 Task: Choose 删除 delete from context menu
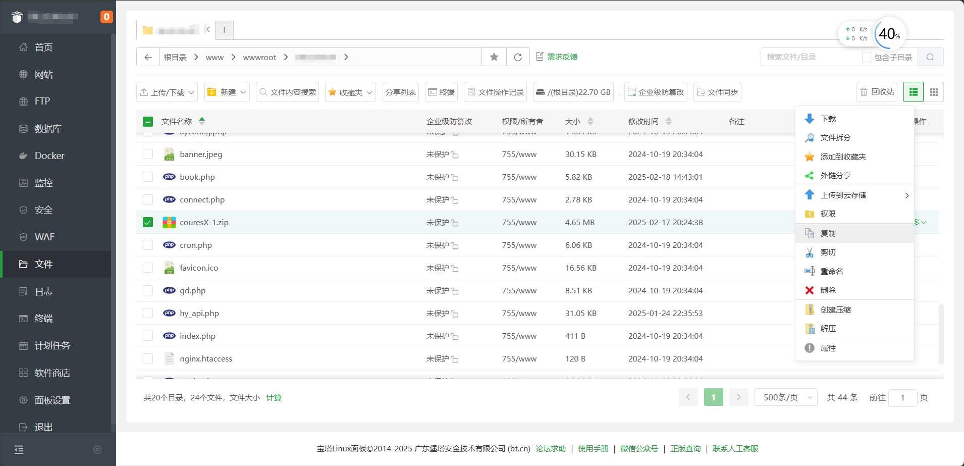click(854, 290)
